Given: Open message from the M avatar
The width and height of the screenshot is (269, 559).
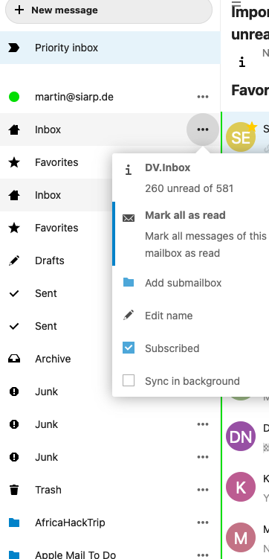Looking at the screenshot, I should coord(241,537).
